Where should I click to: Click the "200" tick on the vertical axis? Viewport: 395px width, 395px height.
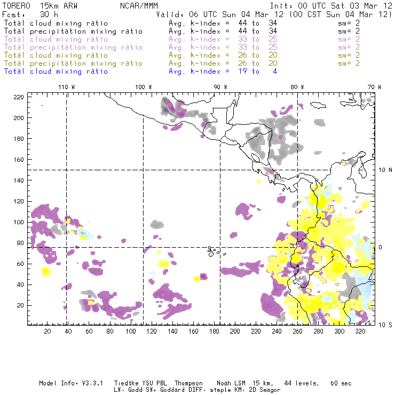(19, 118)
